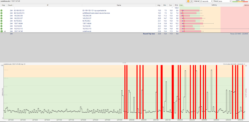Screen dimensions: 249x122
Task: Click the vodafone.de name in hop 10
Action: click(87, 31)
